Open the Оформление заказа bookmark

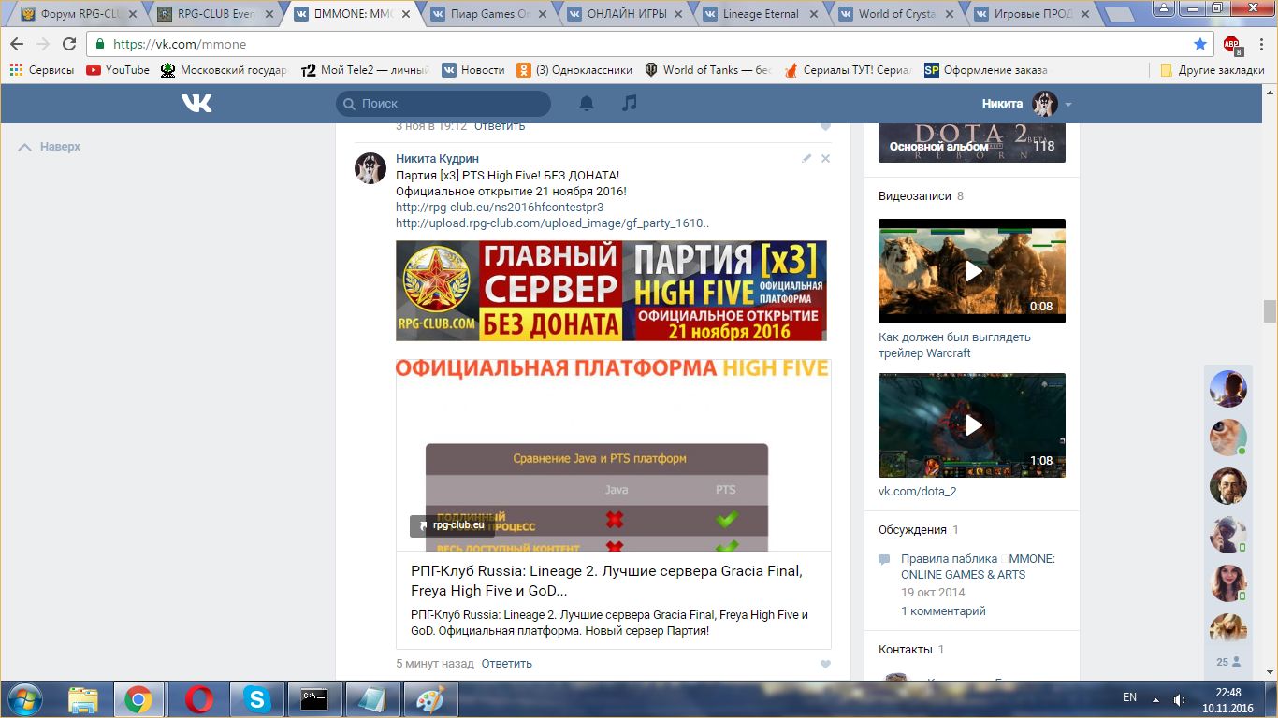point(986,70)
